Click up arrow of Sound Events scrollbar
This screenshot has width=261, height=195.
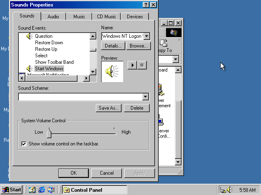pyautogui.click(x=93, y=36)
